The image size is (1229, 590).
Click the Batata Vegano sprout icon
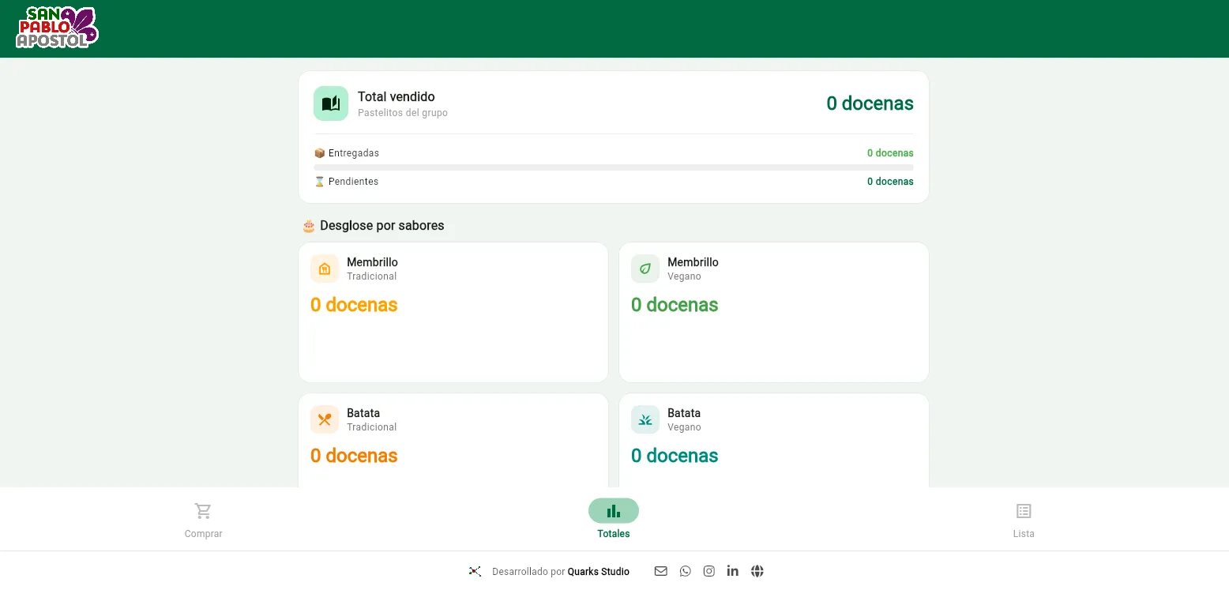click(645, 419)
